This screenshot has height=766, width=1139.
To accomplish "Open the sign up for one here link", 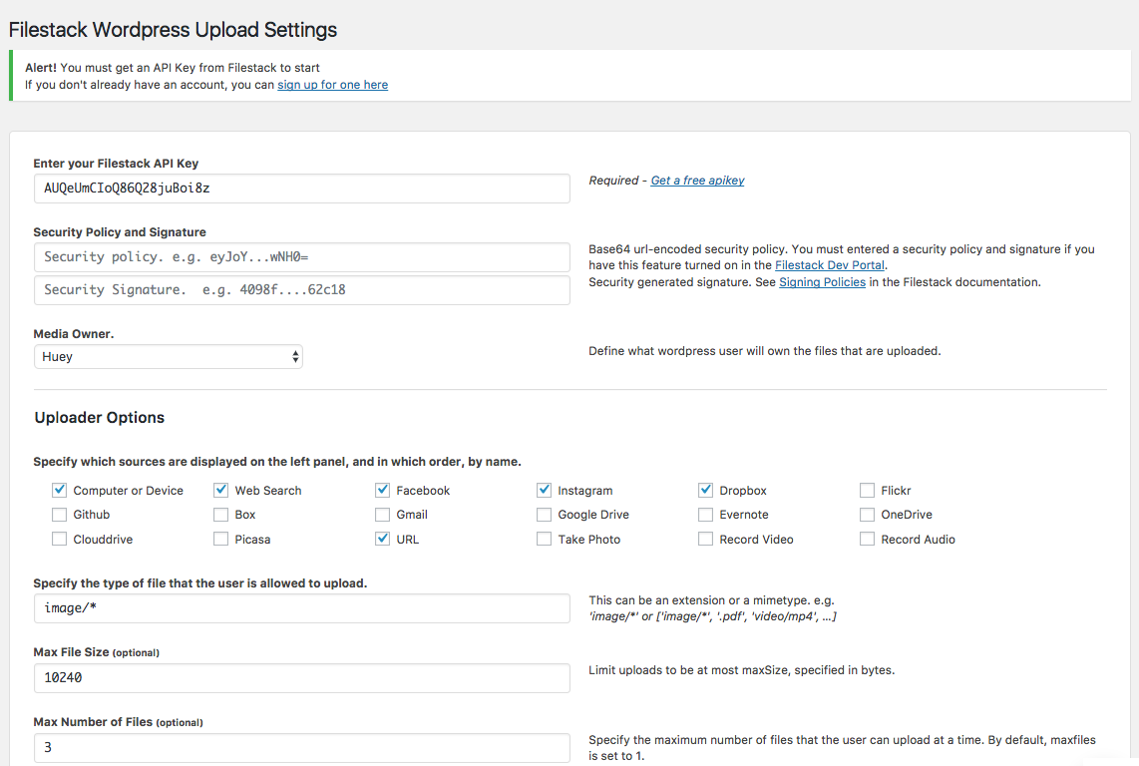I will click(x=332, y=85).
